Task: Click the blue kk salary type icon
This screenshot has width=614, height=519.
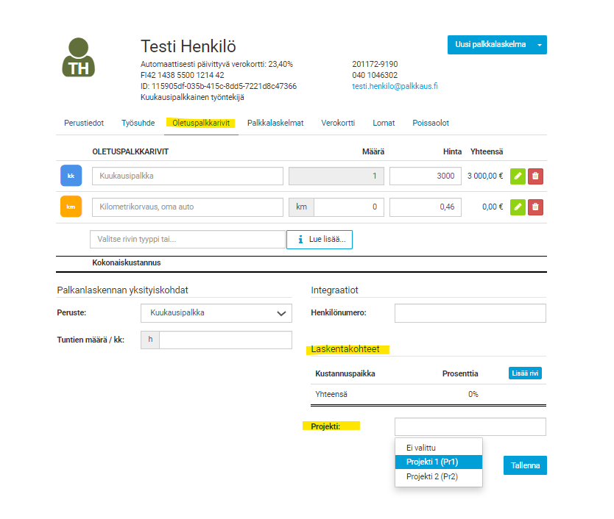Action: coord(71,176)
